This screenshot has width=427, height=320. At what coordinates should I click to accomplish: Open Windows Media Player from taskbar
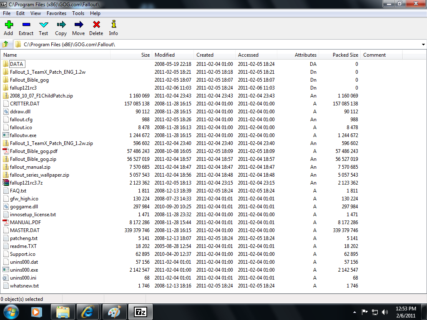pyautogui.click(x=37, y=312)
